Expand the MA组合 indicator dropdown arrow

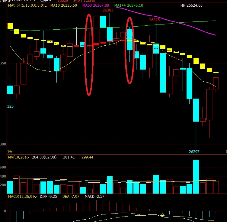click(46, 6)
